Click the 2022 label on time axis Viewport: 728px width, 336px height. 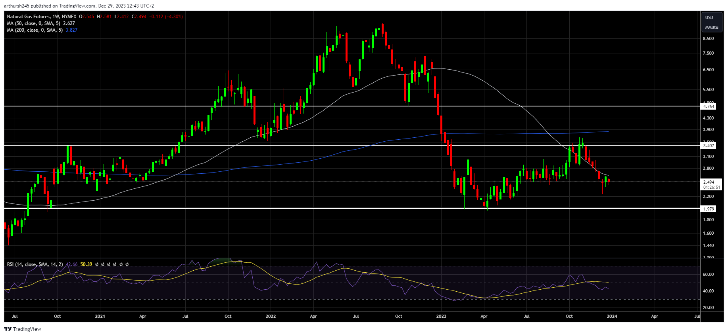tap(271, 316)
